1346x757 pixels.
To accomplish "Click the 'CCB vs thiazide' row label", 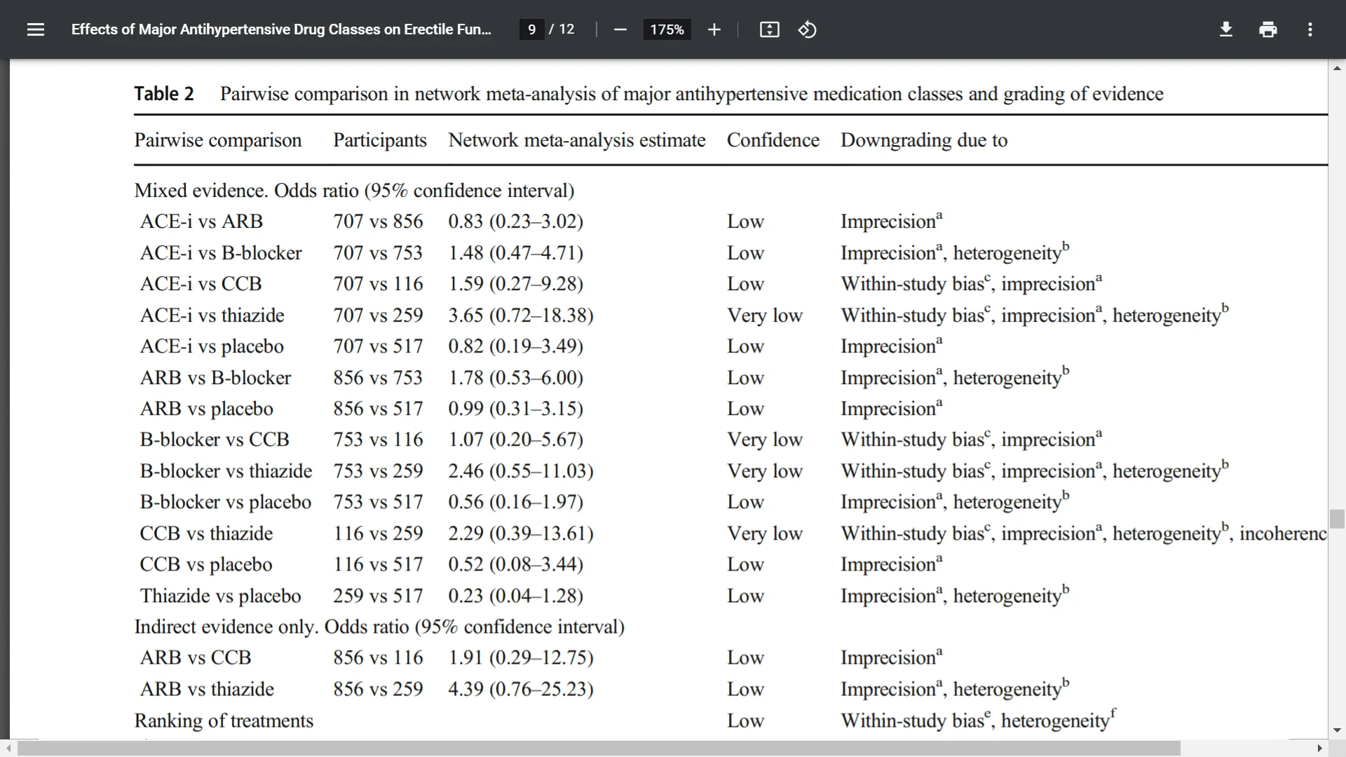I will click(x=206, y=533).
